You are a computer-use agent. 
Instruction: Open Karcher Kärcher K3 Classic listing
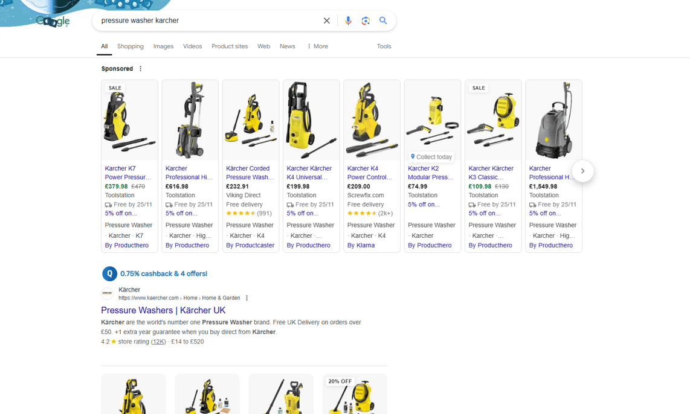(x=491, y=173)
